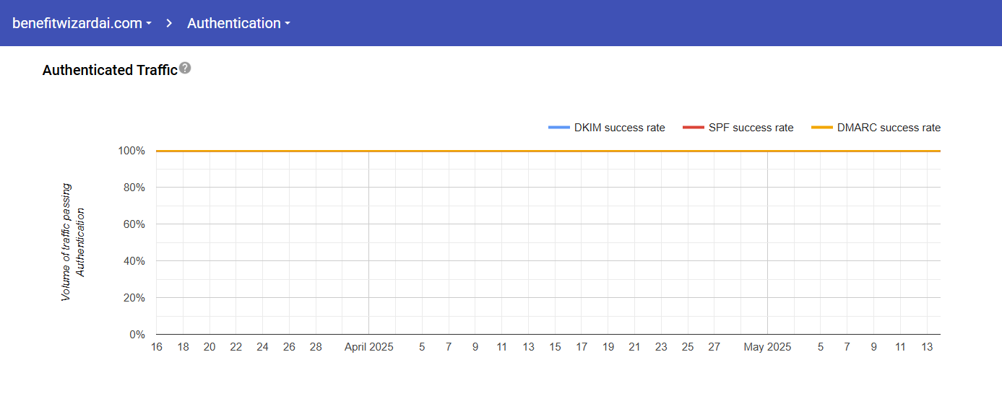Click the blue DKIM legend swatch
Screen dimensions: 1002x409
pos(558,128)
